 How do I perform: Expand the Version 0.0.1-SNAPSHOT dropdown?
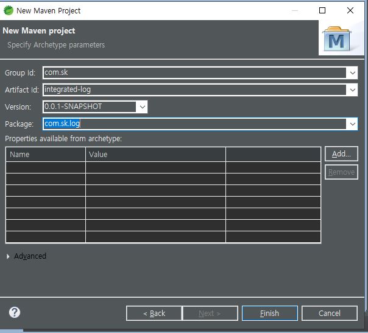[142, 107]
